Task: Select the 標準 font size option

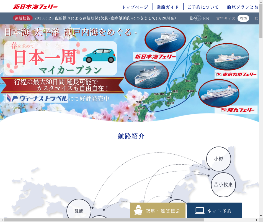Action: [243, 18]
